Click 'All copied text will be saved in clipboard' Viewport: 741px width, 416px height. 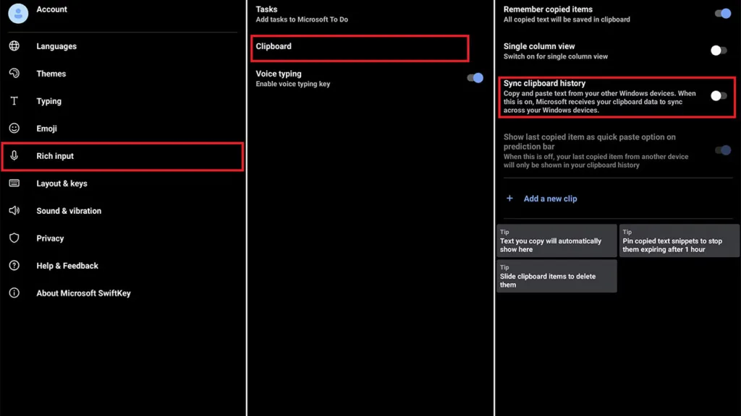point(567,19)
